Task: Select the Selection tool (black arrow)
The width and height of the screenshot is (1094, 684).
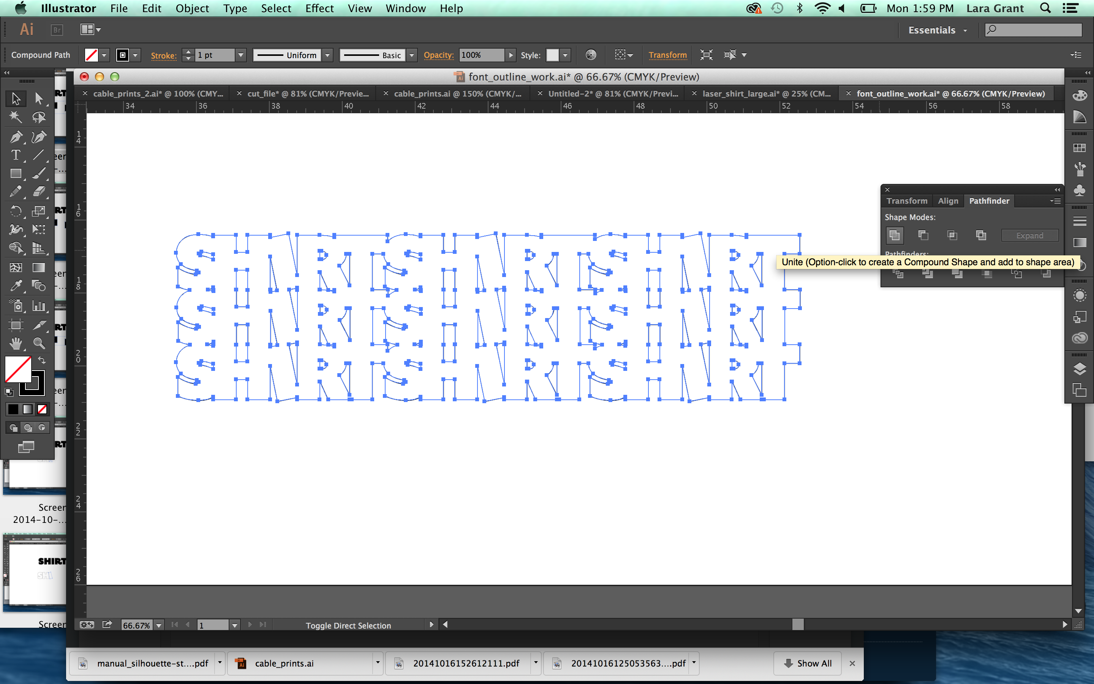Action: pos(16,98)
